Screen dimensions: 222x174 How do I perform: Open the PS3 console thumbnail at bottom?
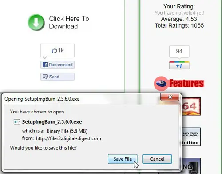[191, 166]
